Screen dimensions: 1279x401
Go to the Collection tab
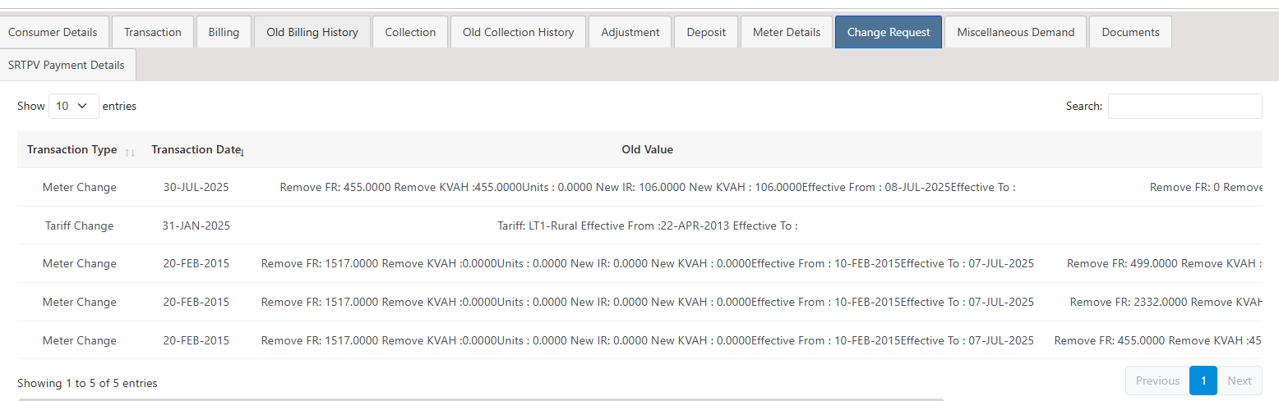[x=410, y=32]
